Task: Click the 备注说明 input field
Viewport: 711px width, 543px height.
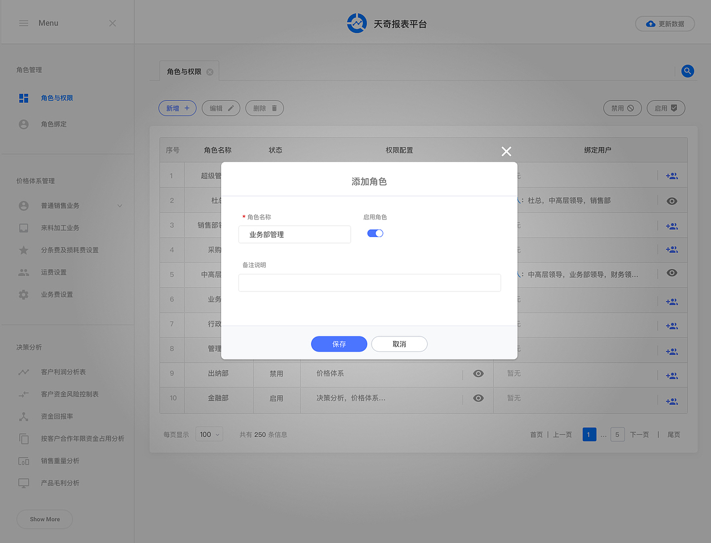Action: coord(369,283)
